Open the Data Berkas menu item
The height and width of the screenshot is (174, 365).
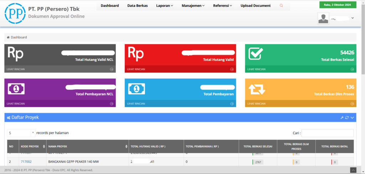pyautogui.click(x=137, y=6)
